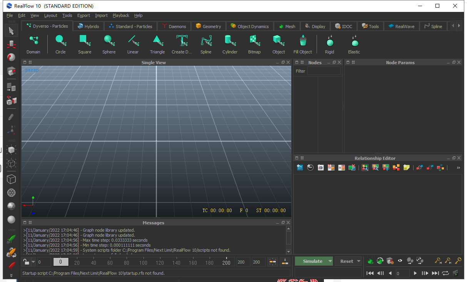Screen dimensions: 467x282
Task: Choose the Rigid particle type icon
Action: [x=330, y=41]
